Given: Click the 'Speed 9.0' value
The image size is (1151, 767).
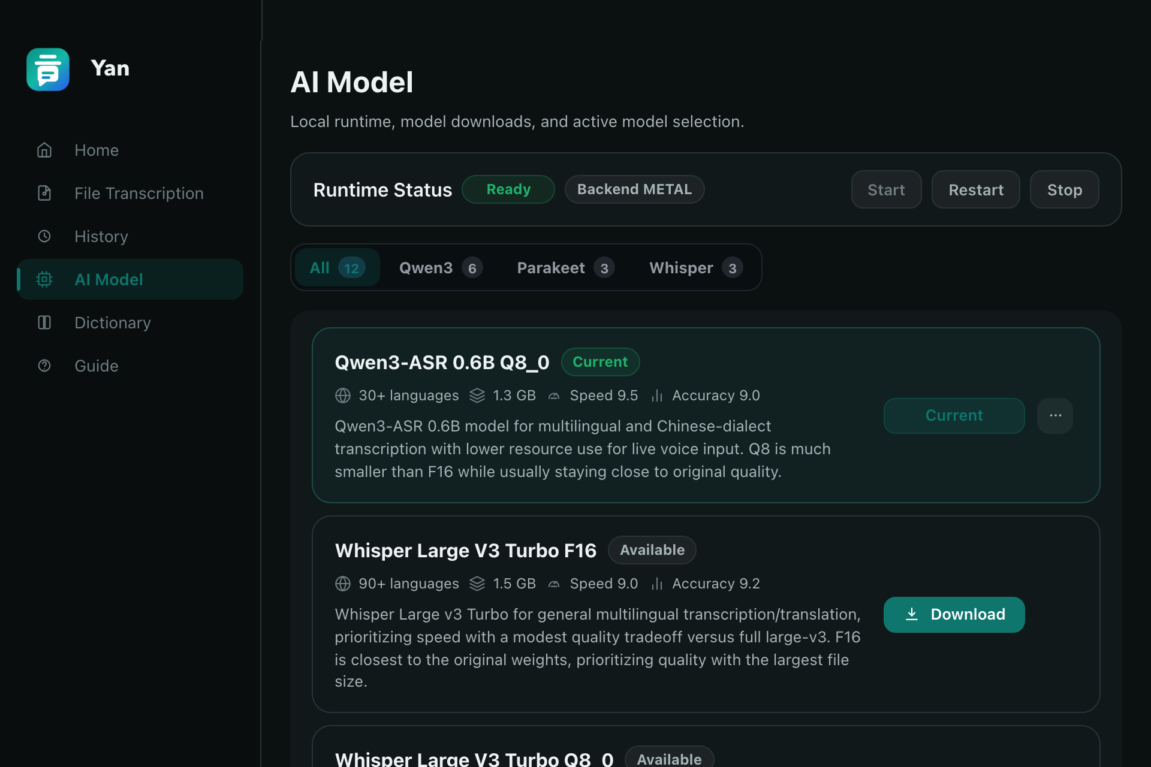Looking at the screenshot, I should 604,584.
